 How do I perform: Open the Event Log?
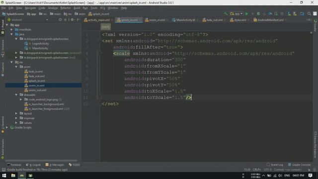[275, 165]
